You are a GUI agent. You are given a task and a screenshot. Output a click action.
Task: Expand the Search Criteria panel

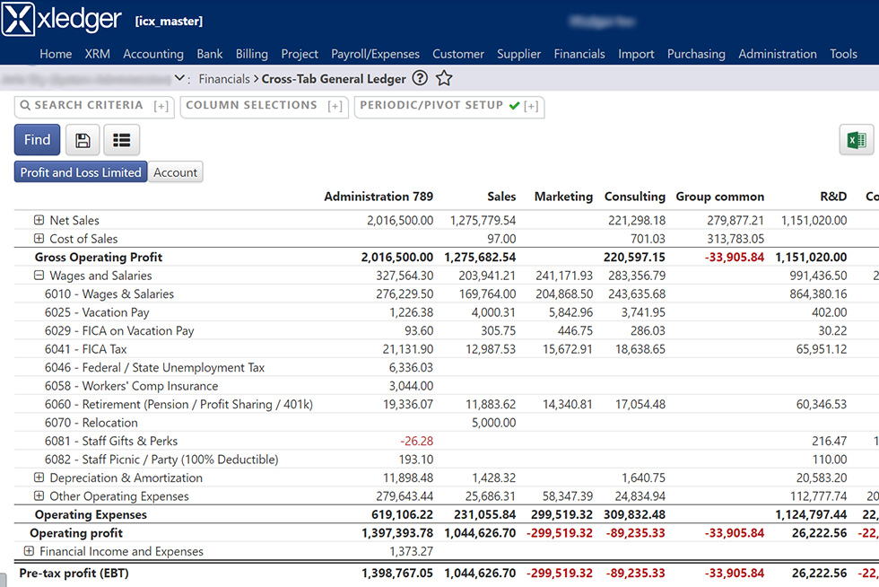point(161,106)
